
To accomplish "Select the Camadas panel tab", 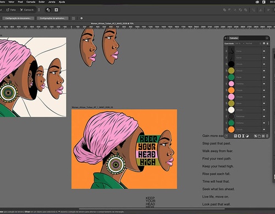I will [234, 38].
